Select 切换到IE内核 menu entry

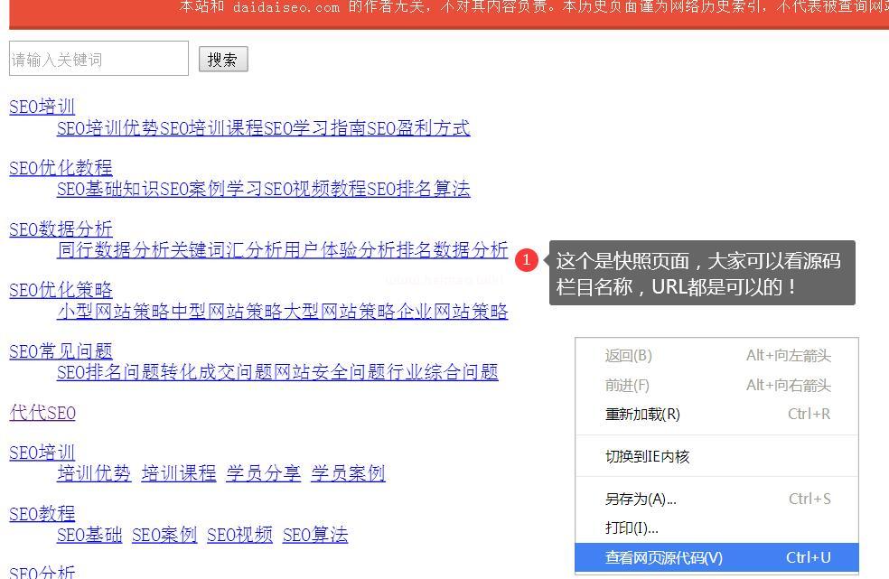pyautogui.click(x=647, y=456)
